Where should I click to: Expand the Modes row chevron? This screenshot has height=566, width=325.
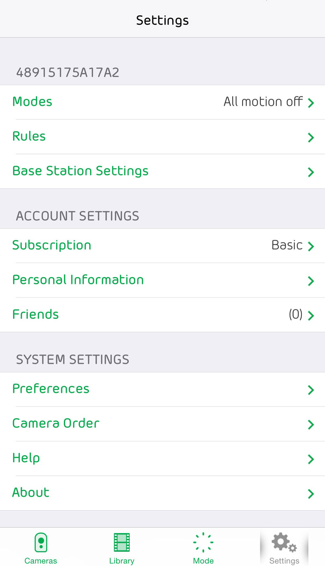coord(311,103)
